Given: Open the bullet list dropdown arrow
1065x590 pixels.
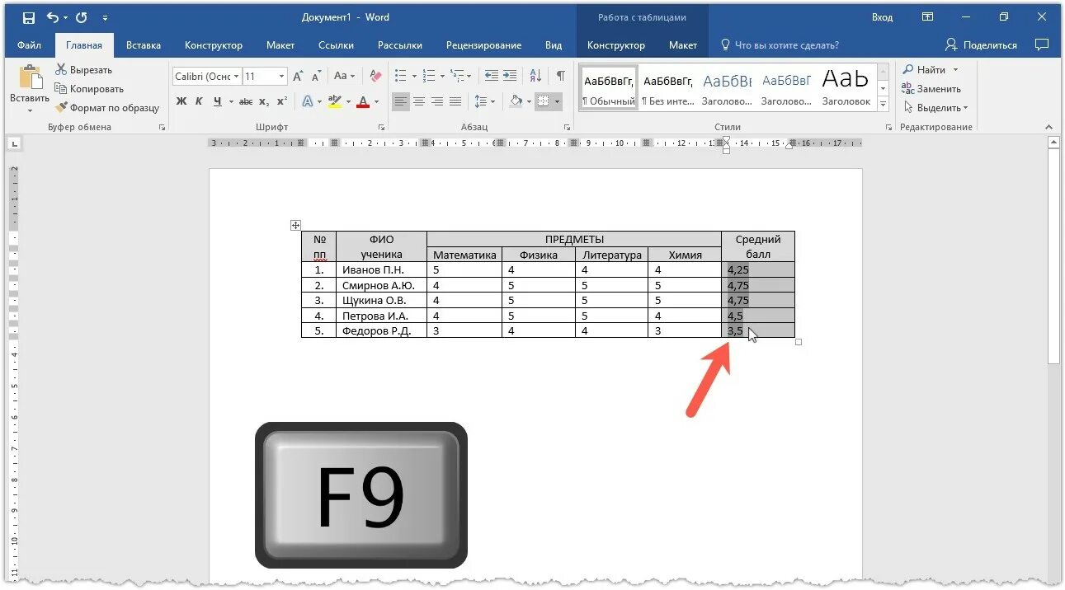Looking at the screenshot, I should 415,76.
